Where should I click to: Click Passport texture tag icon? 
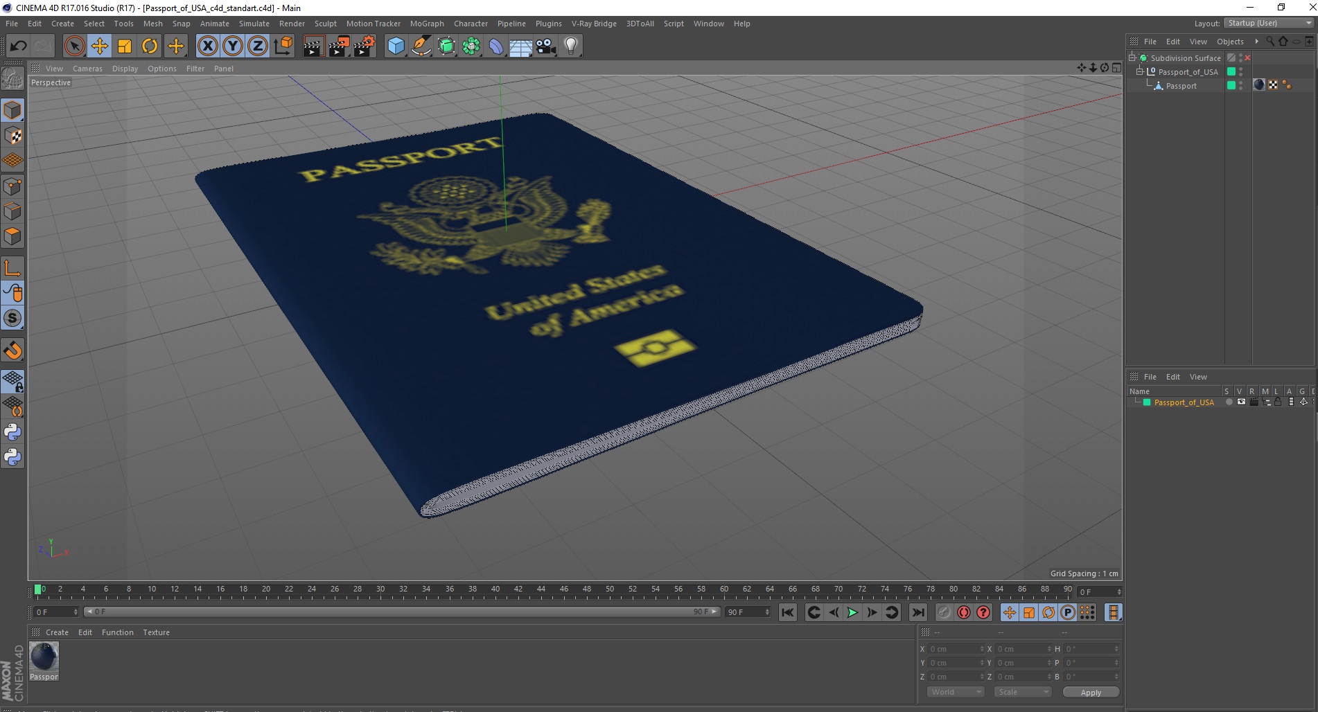tap(1259, 84)
